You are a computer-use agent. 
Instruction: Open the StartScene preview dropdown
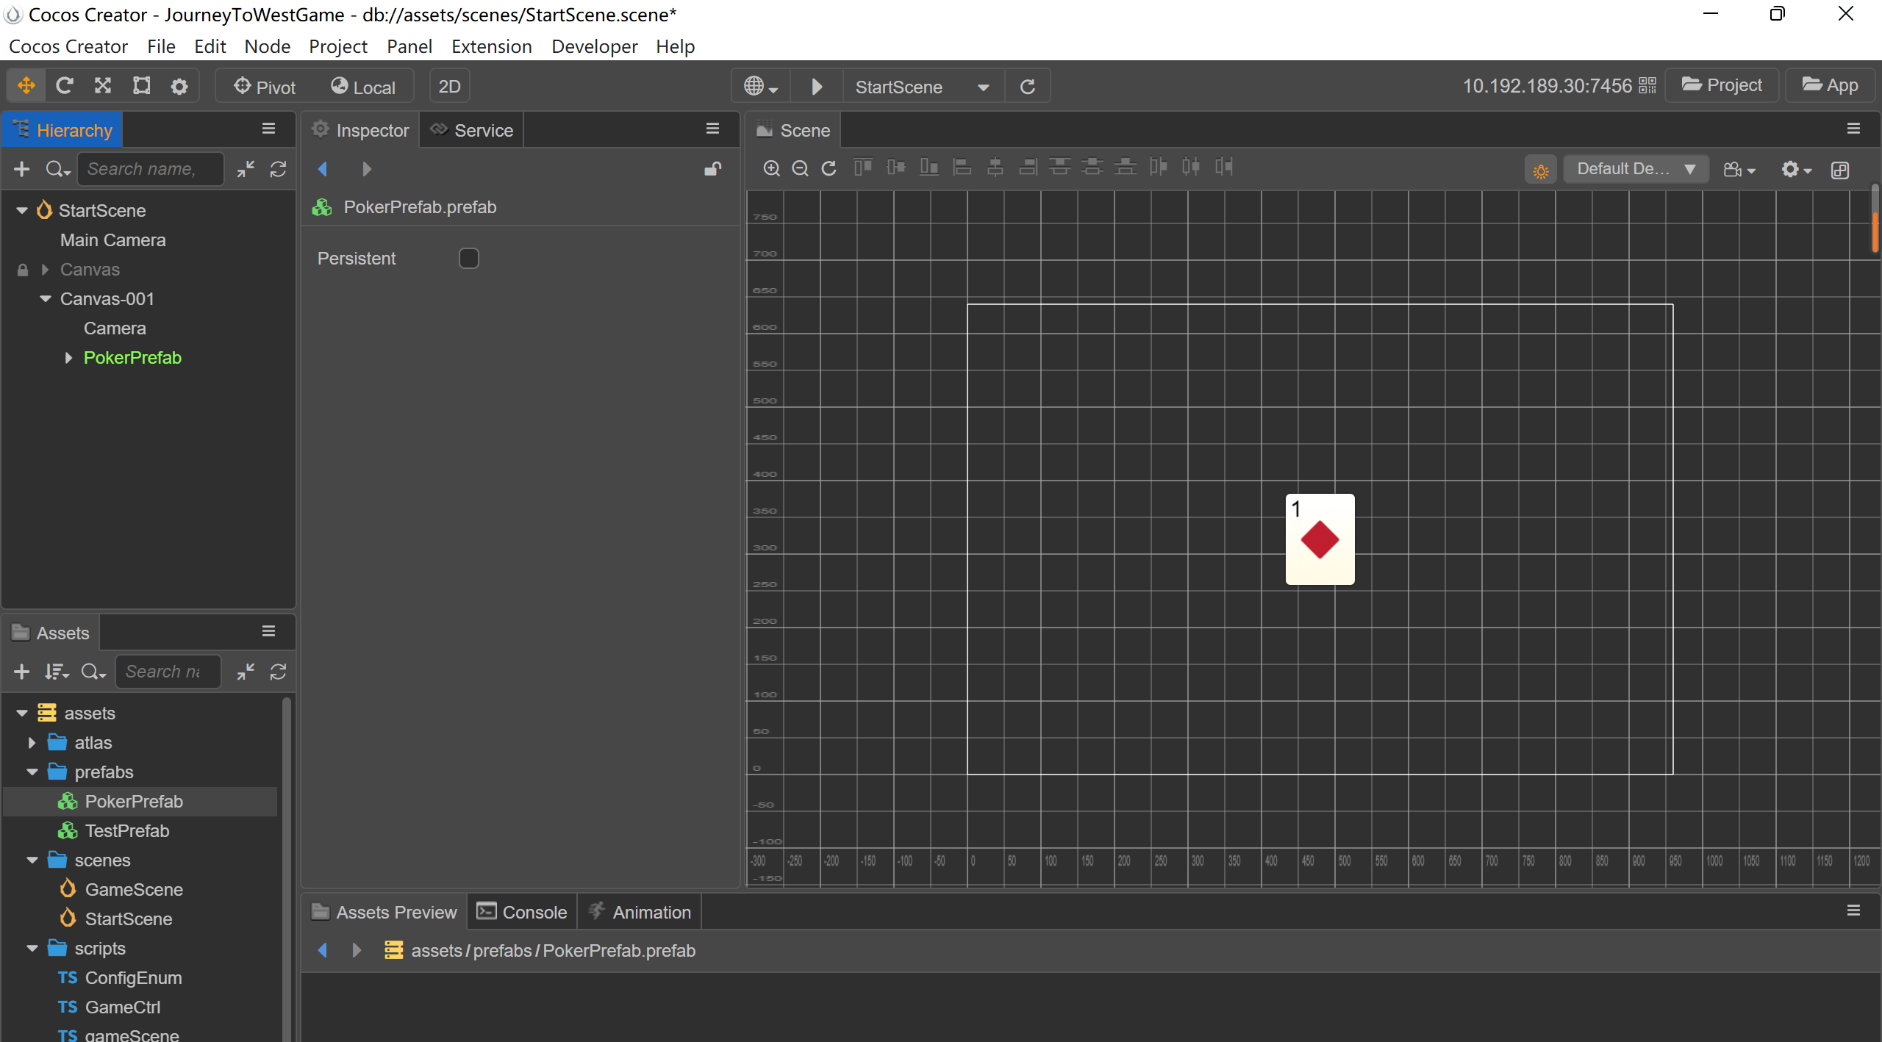[x=983, y=87]
